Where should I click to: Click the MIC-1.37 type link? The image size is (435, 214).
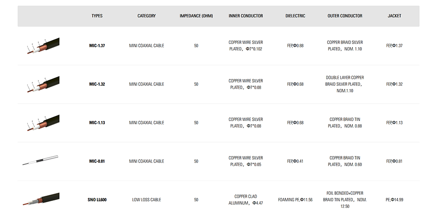tap(97, 46)
